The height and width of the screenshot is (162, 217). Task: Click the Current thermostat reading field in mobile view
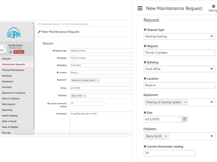170,153
